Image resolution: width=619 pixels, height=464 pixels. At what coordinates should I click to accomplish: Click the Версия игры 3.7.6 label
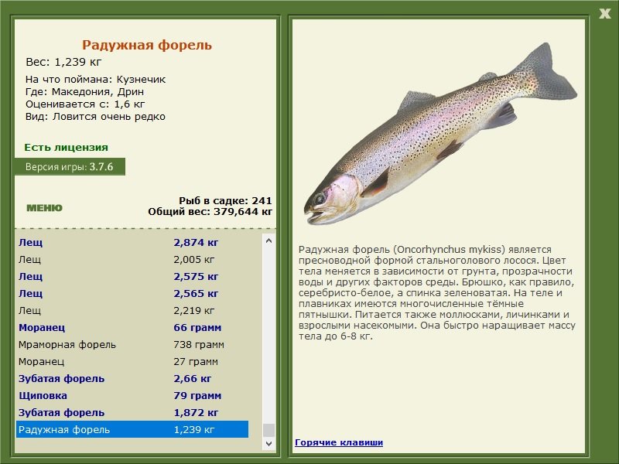click(70, 166)
